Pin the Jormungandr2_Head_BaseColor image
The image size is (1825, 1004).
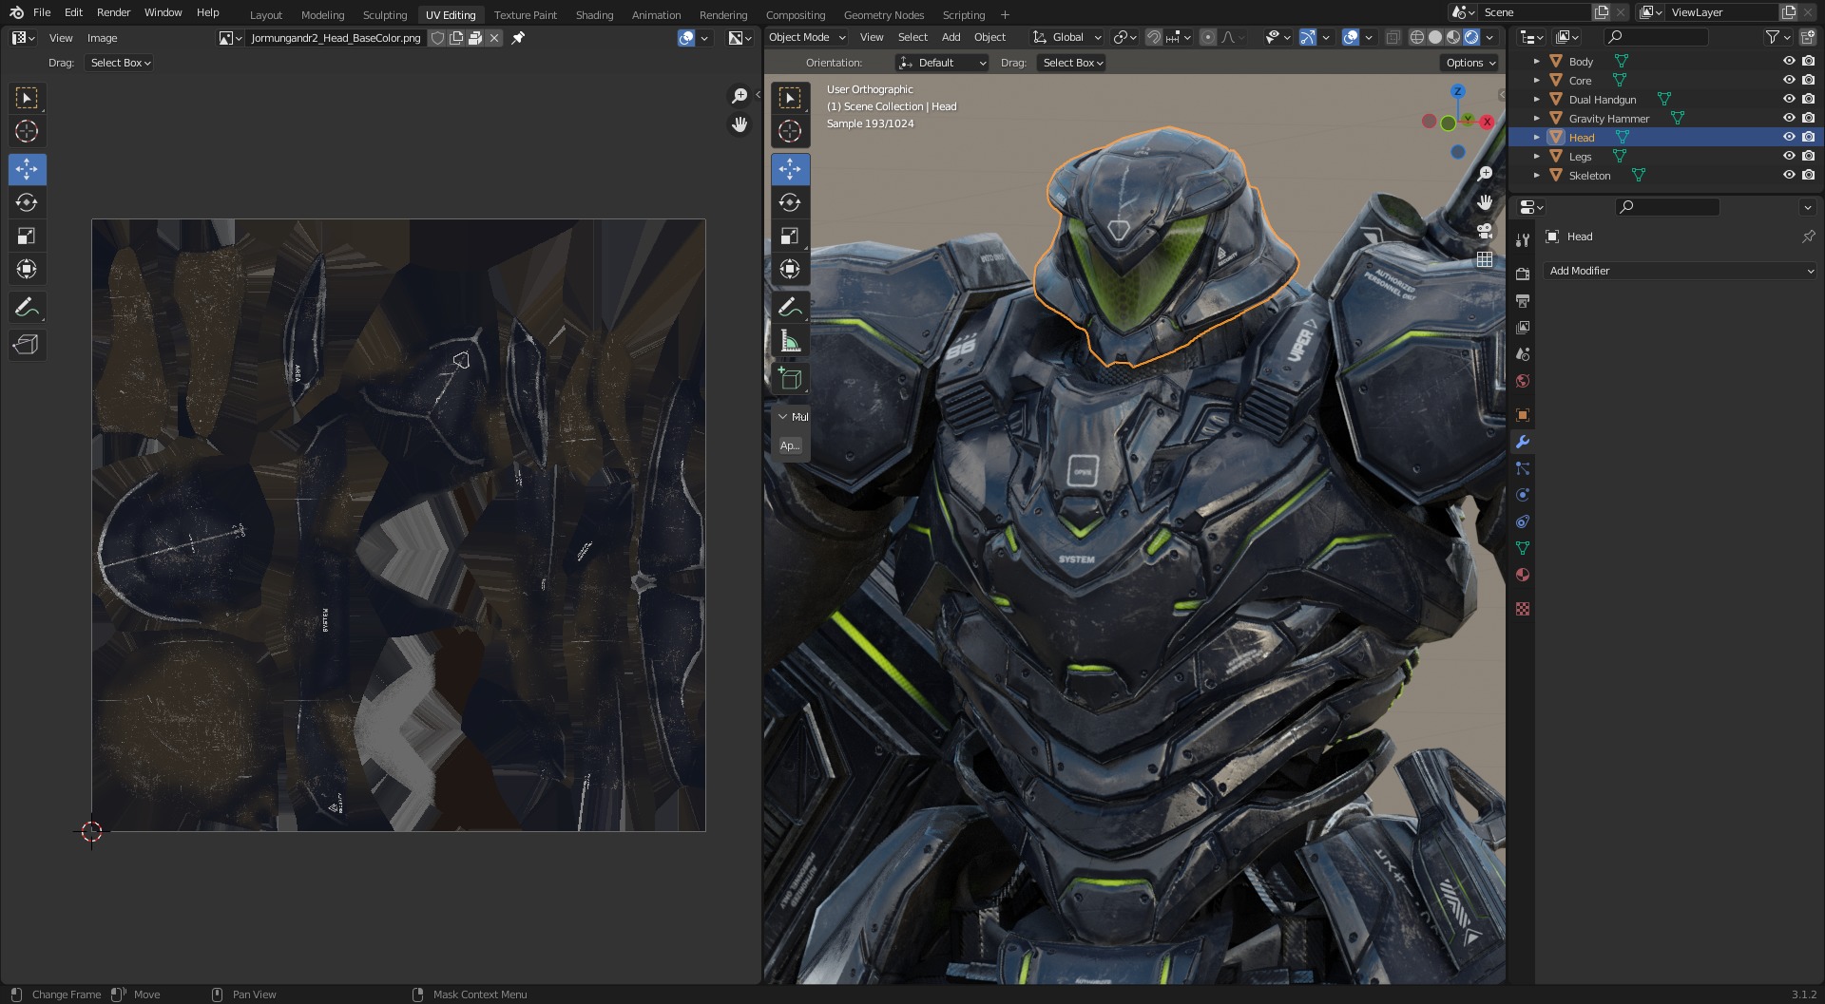[x=518, y=38]
